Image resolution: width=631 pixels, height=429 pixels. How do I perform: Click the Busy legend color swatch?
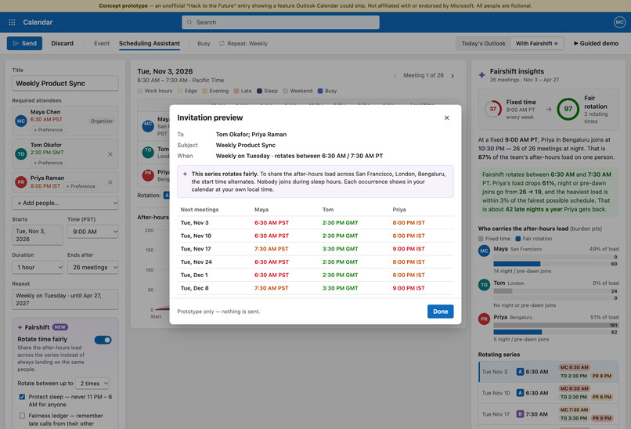(x=320, y=91)
